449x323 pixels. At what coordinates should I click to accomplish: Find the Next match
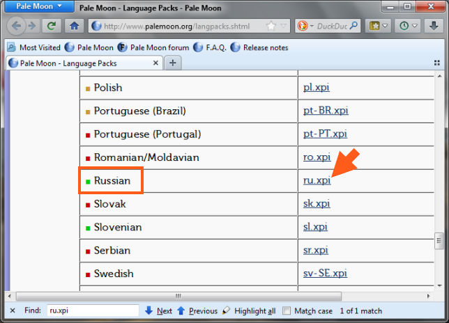point(158,310)
